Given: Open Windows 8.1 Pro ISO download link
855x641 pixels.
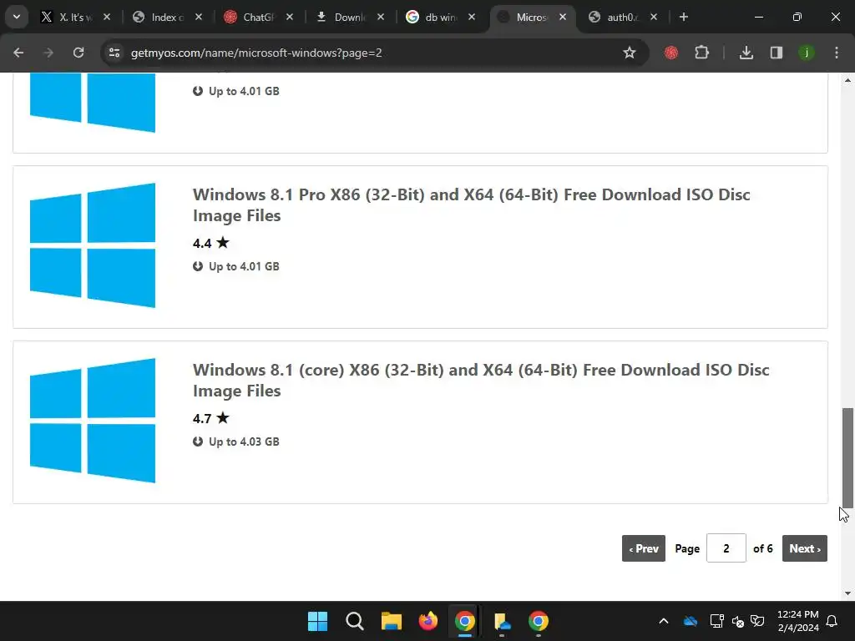Looking at the screenshot, I should tap(471, 205).
